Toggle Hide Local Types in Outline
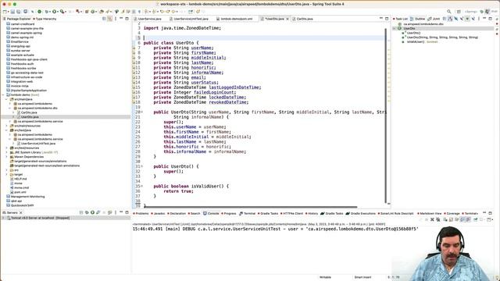 coord(473,19)
